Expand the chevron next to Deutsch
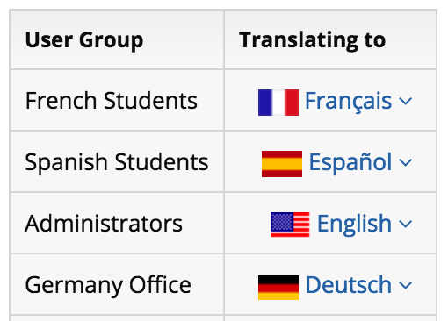448x321 pixels. 406,285
